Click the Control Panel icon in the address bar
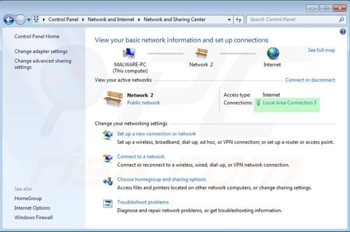350x232 pixels. click(36, 19)
